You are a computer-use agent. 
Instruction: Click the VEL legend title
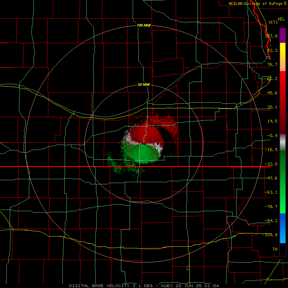(281, 19)
